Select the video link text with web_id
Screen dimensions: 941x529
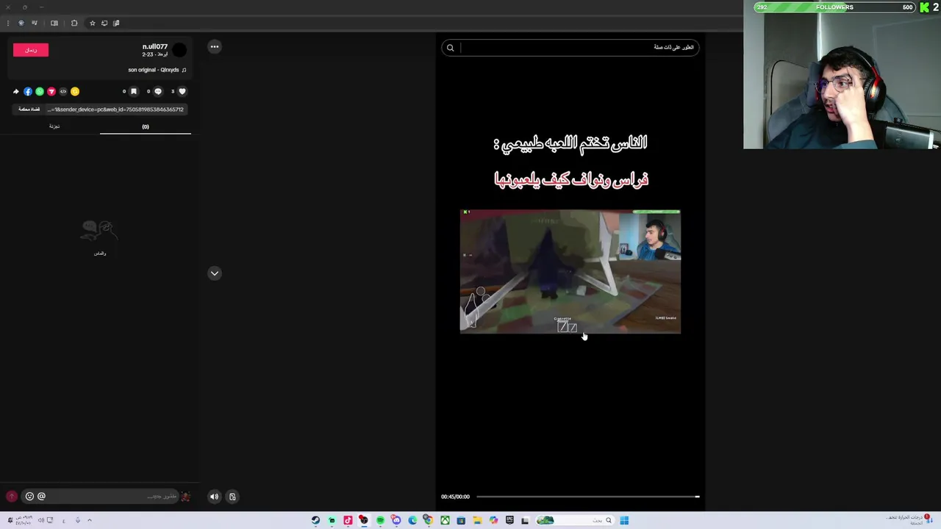pos(115,109)
